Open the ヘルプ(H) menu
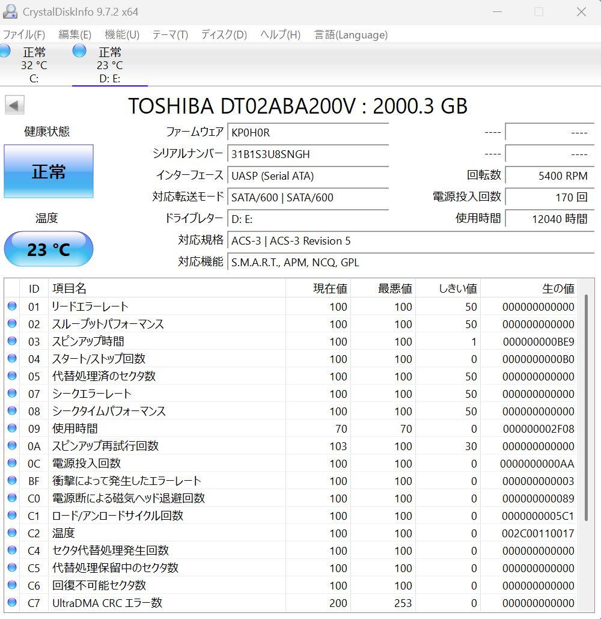The image size is (601, 619). tap(279, 35)
